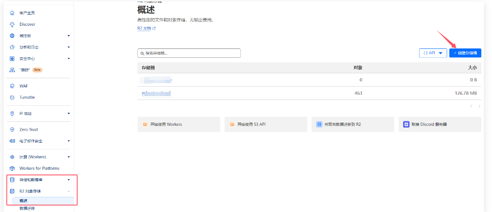Open Zero Trust in the sidebar
Viewport: 492px width, 212px height.
(28, 129)
